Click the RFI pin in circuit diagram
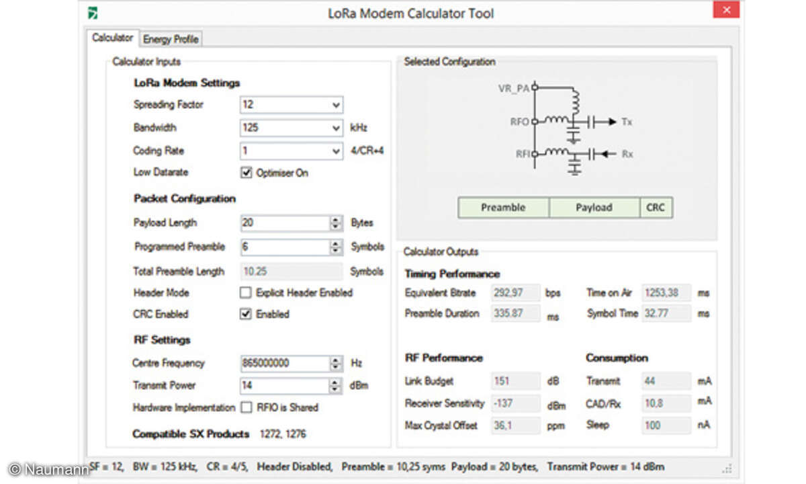Image resolution: width=806 pixels, height=484 pixels. coord(535,154)
